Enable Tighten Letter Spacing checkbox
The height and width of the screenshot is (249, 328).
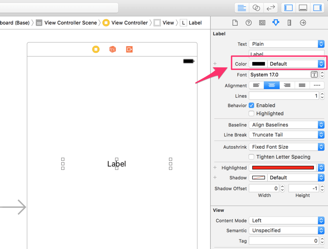click(x=251, y=157)
